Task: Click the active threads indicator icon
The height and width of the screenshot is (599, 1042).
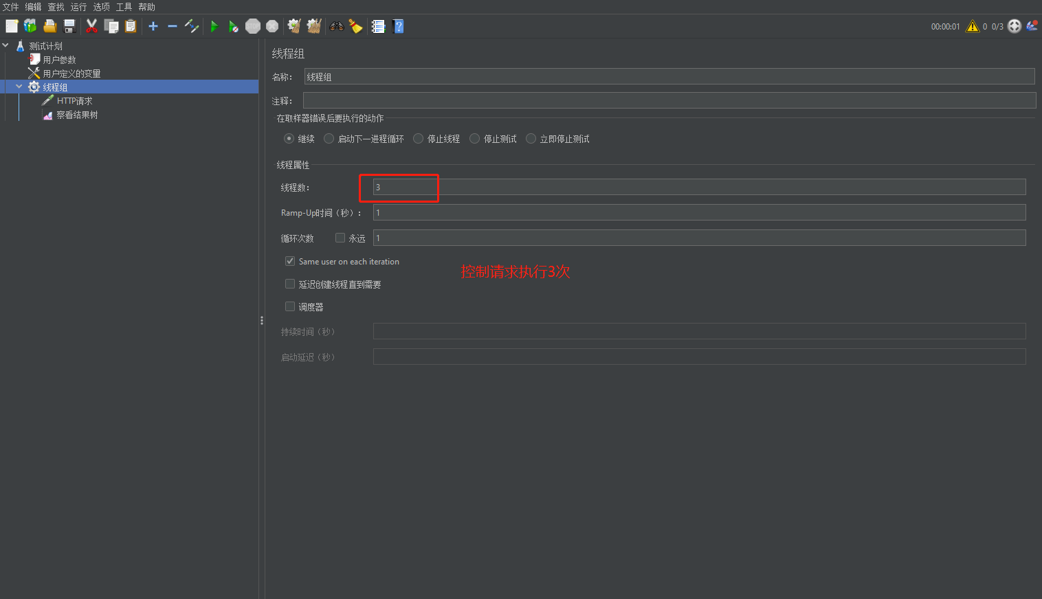Action: [x=1015, y=26]
